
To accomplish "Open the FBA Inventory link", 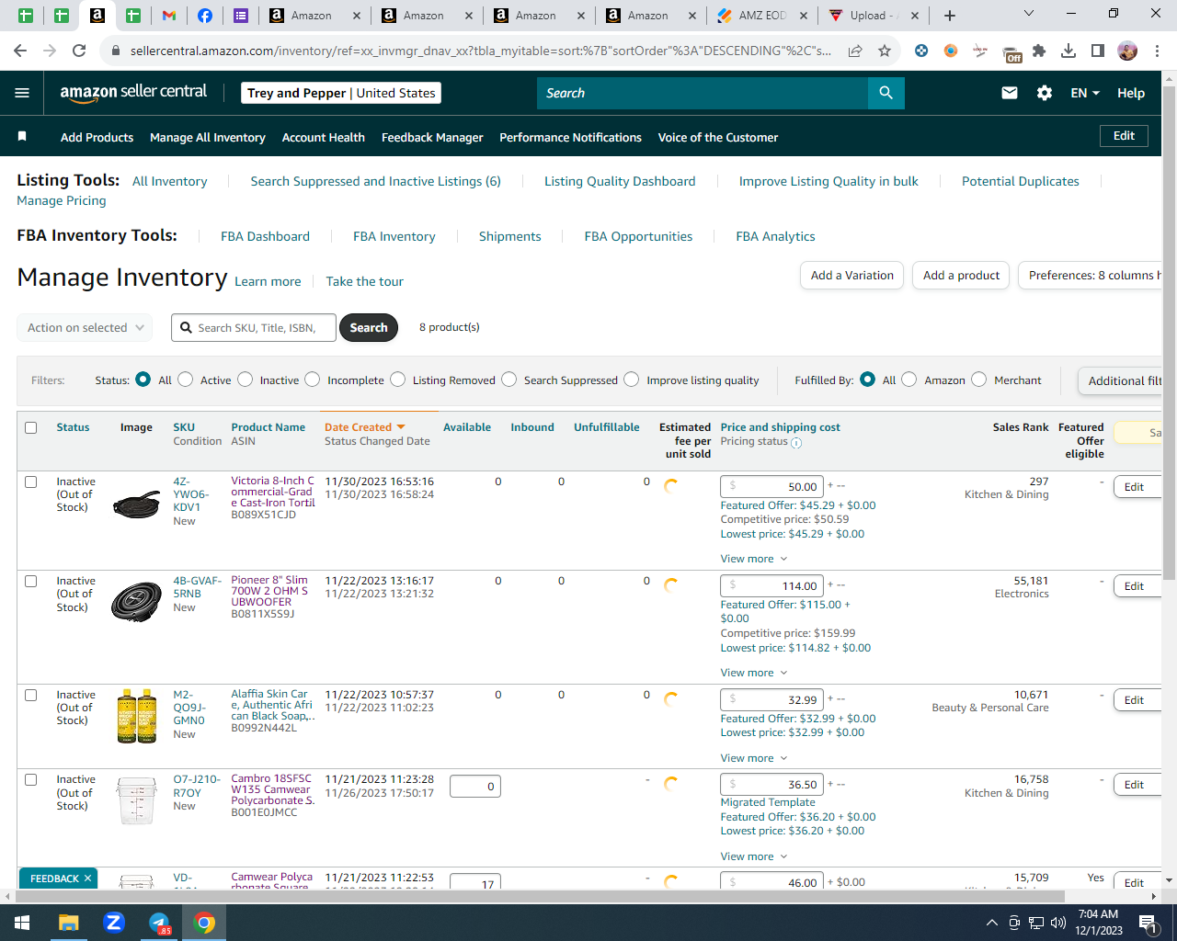I will (394, 236).
